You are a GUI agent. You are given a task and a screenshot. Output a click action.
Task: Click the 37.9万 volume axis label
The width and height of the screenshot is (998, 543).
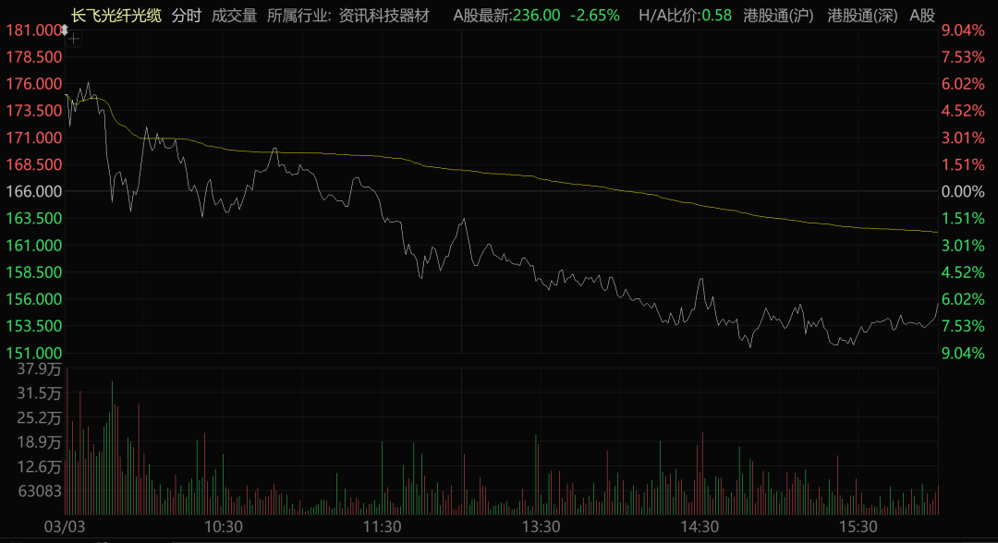click(x=40, y=368)
